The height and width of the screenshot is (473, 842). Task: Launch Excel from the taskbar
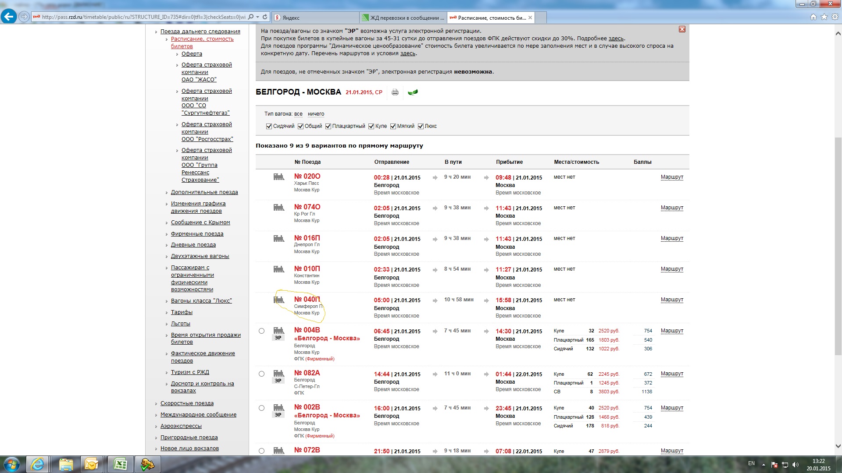(120, 464)
